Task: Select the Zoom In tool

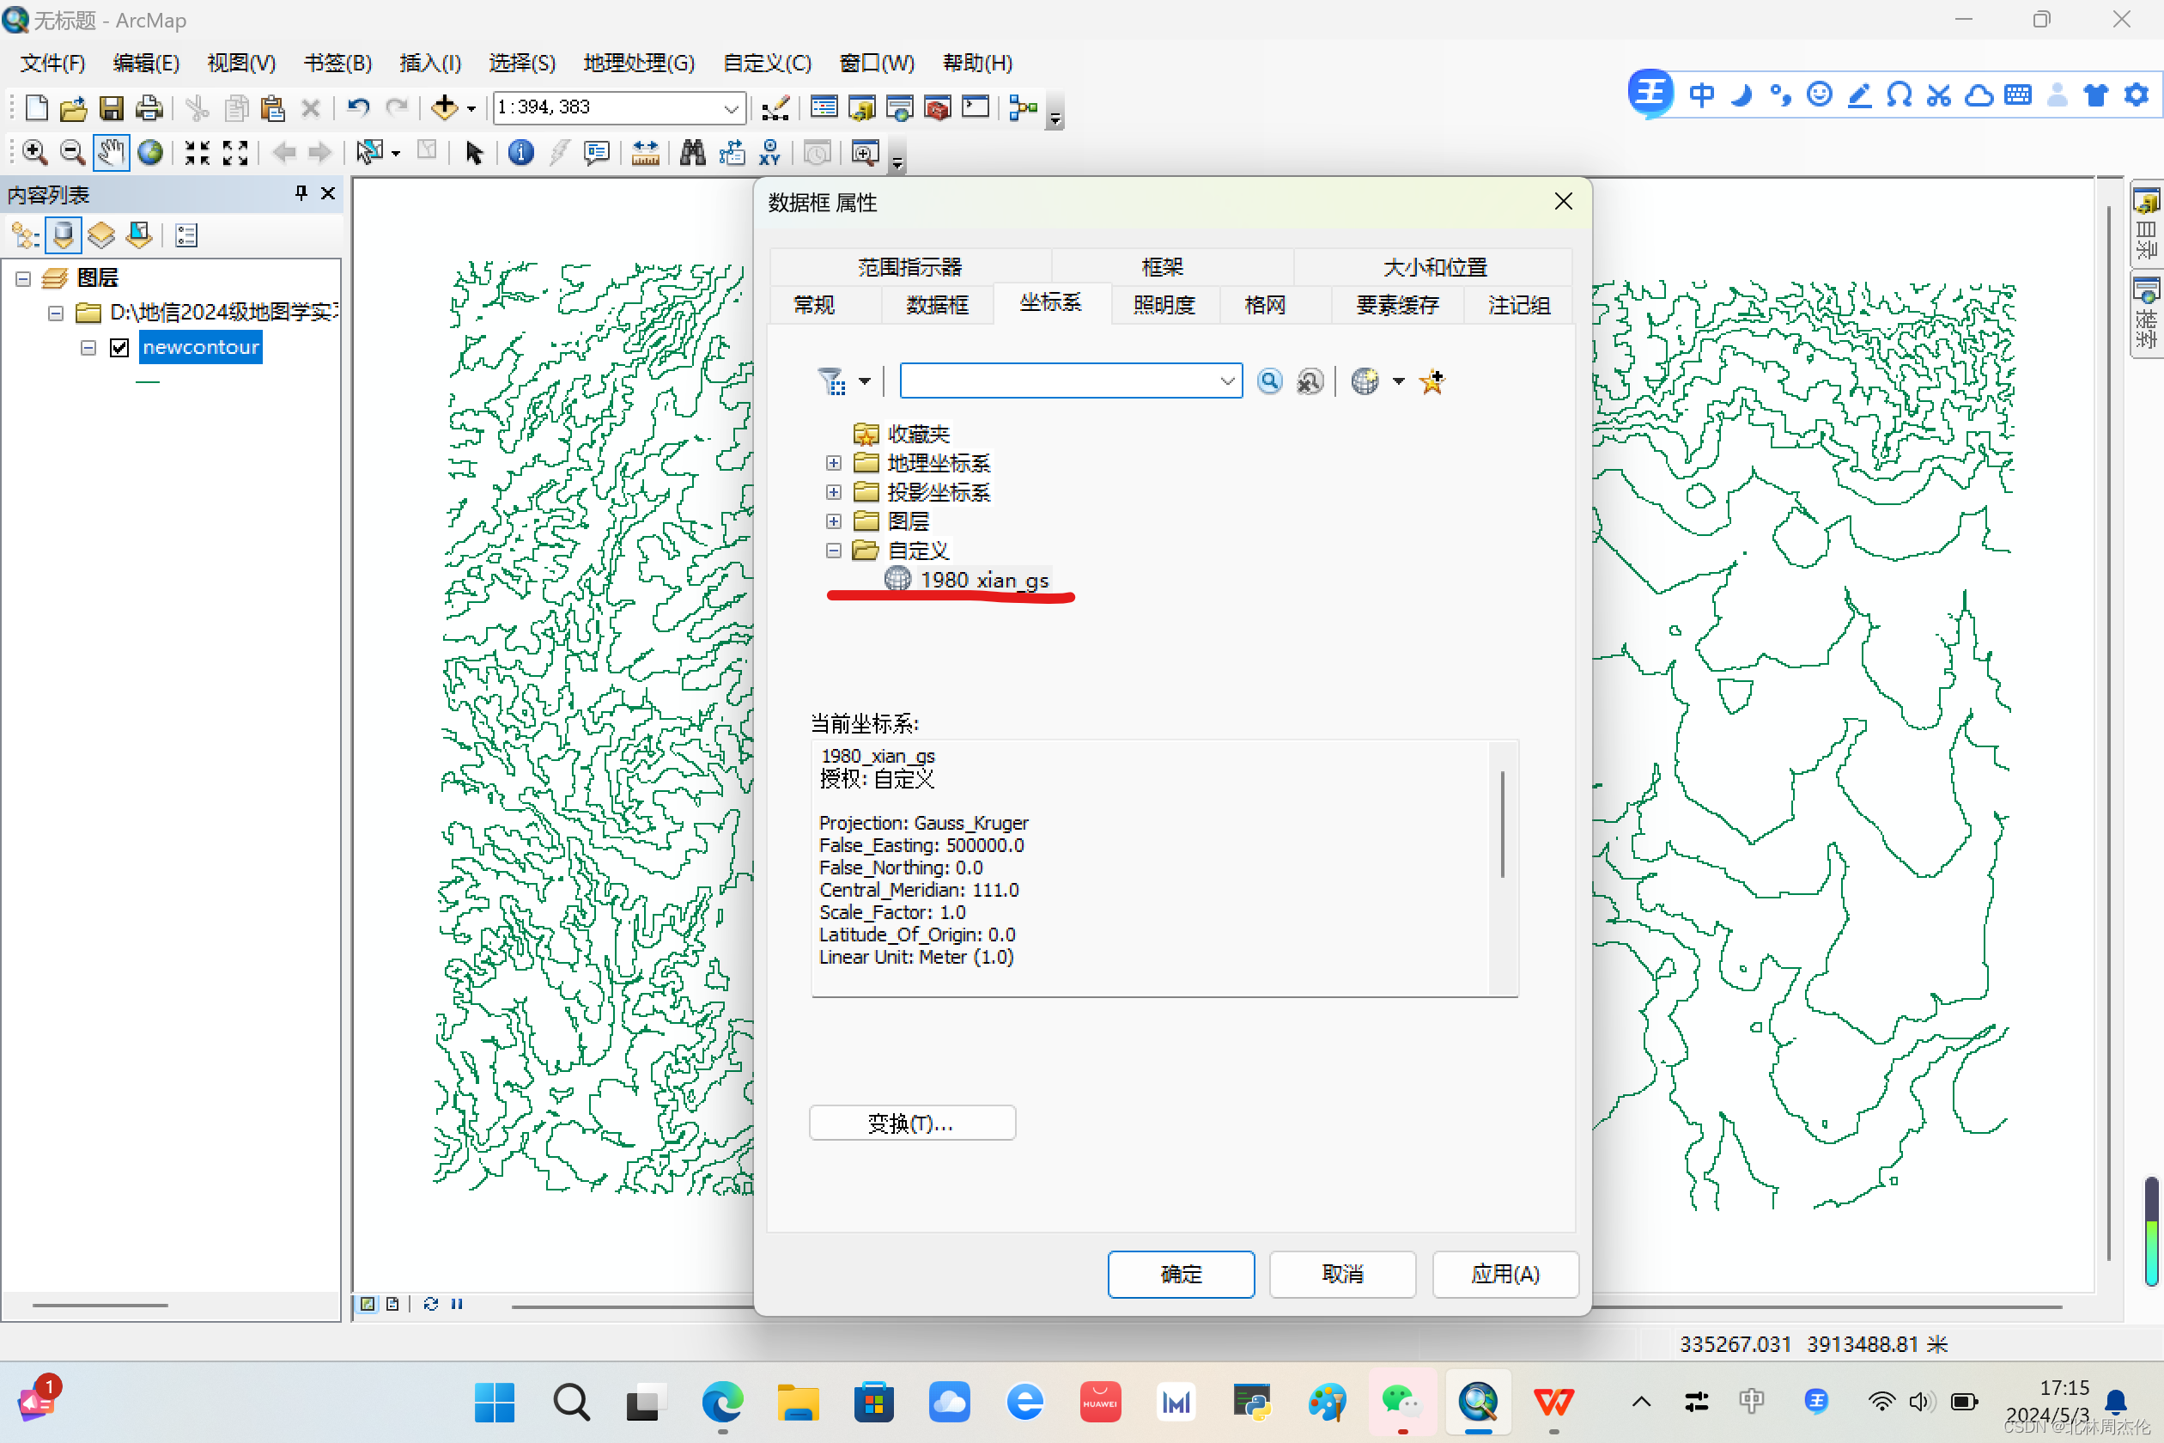Action: coord(34,152)
